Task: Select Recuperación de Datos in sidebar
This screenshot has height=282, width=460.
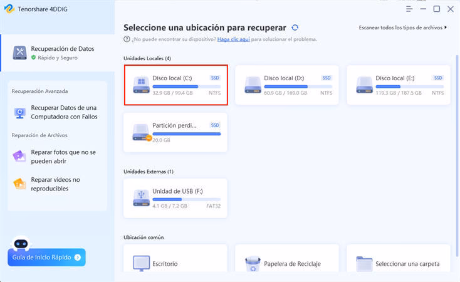Action: click(x=58, y=53)
